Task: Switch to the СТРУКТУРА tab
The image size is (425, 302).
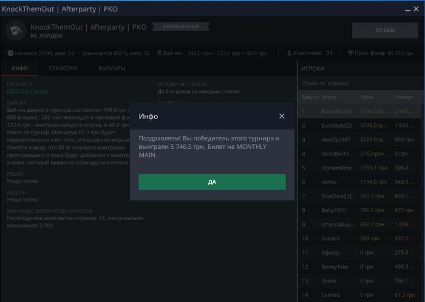Action: point(63,69)
